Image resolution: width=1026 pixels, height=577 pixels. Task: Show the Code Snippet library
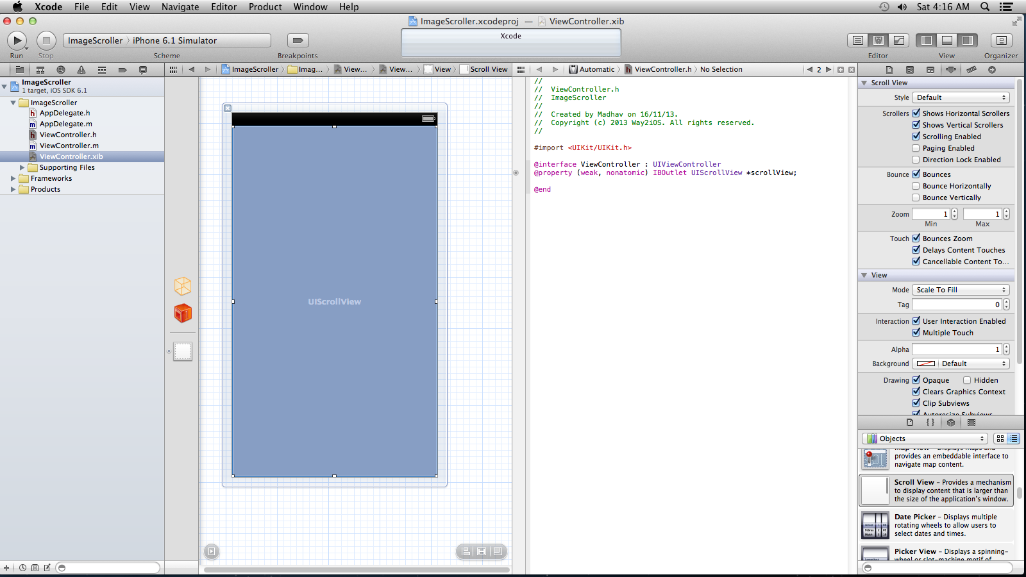click(x=930, y=422)
